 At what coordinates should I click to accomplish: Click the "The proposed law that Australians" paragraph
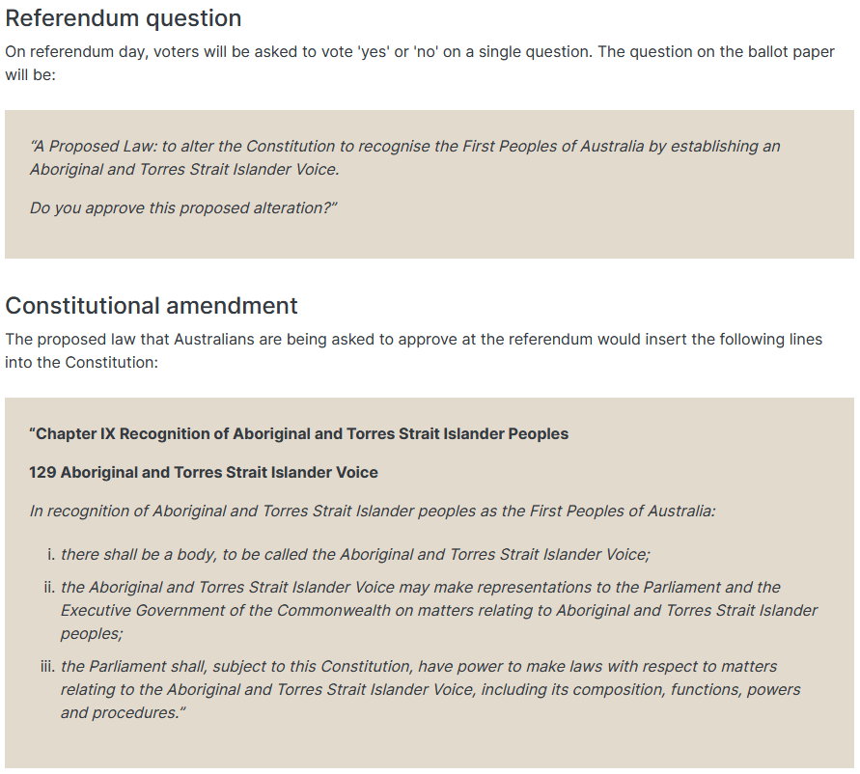pos(413,340)
